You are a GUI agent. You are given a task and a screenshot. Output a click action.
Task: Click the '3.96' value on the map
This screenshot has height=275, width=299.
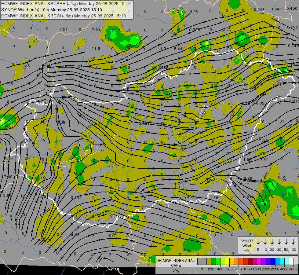(27, 140)
